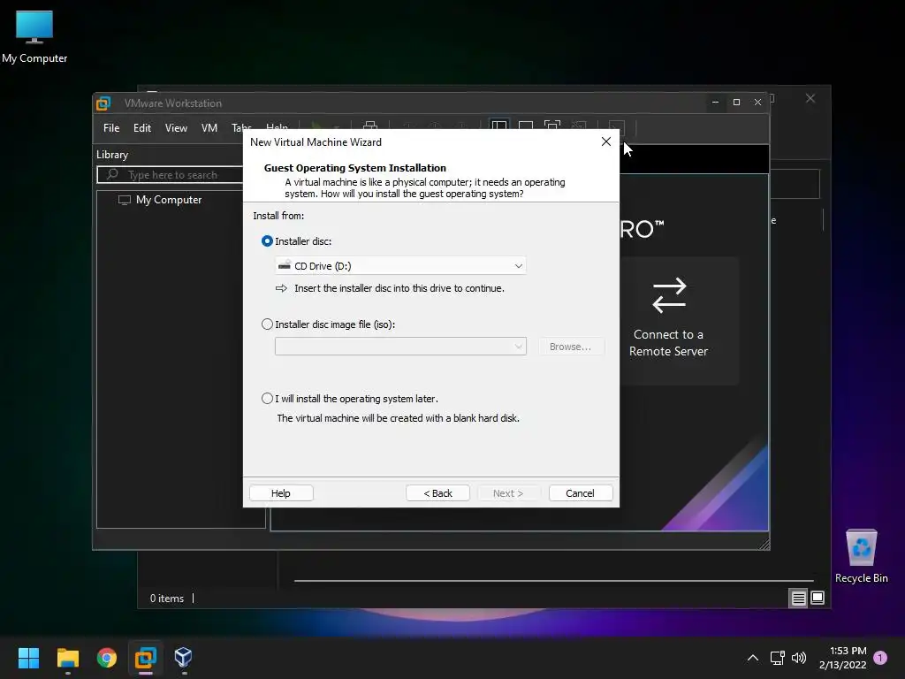
Task: Click the remote server arrows icon
Action: click(669, 295)
